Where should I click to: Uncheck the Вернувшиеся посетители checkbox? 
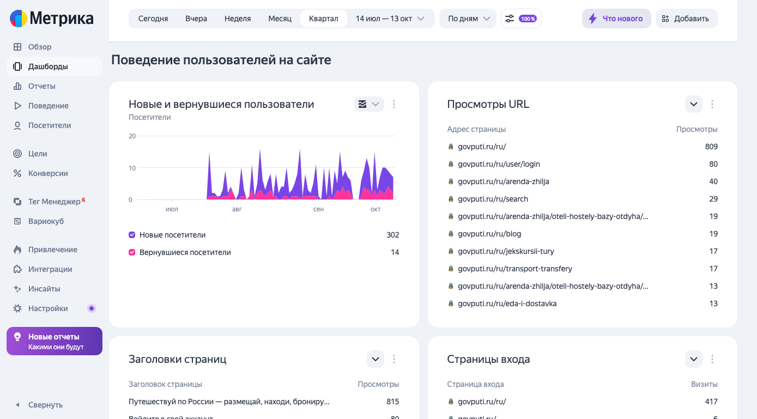tap(132, 252)
